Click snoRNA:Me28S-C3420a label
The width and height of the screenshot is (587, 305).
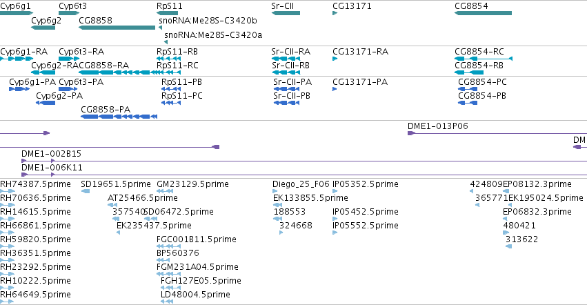coord(213,35)
